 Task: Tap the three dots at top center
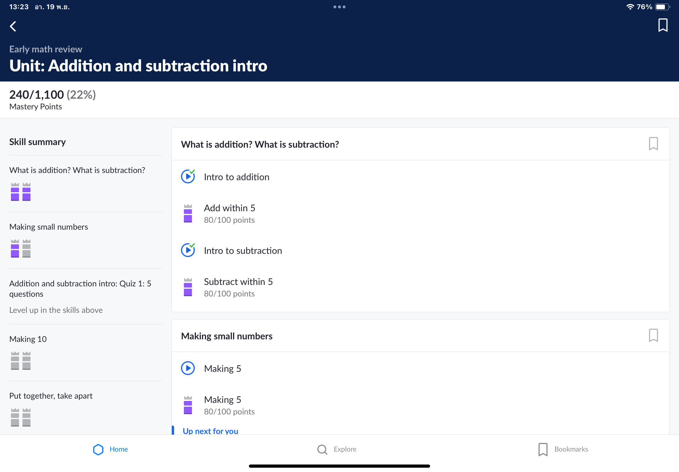point(339,7)
